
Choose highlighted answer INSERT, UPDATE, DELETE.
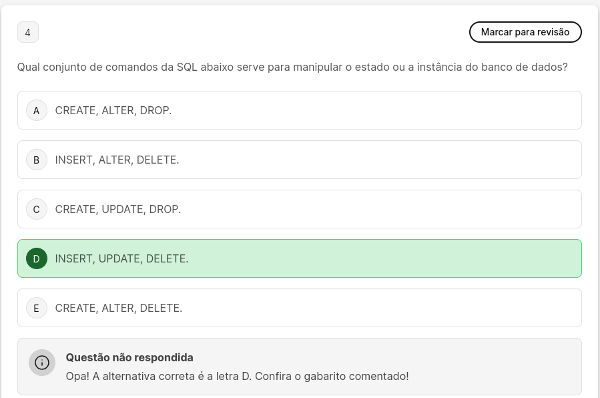(x=121, y=258)
